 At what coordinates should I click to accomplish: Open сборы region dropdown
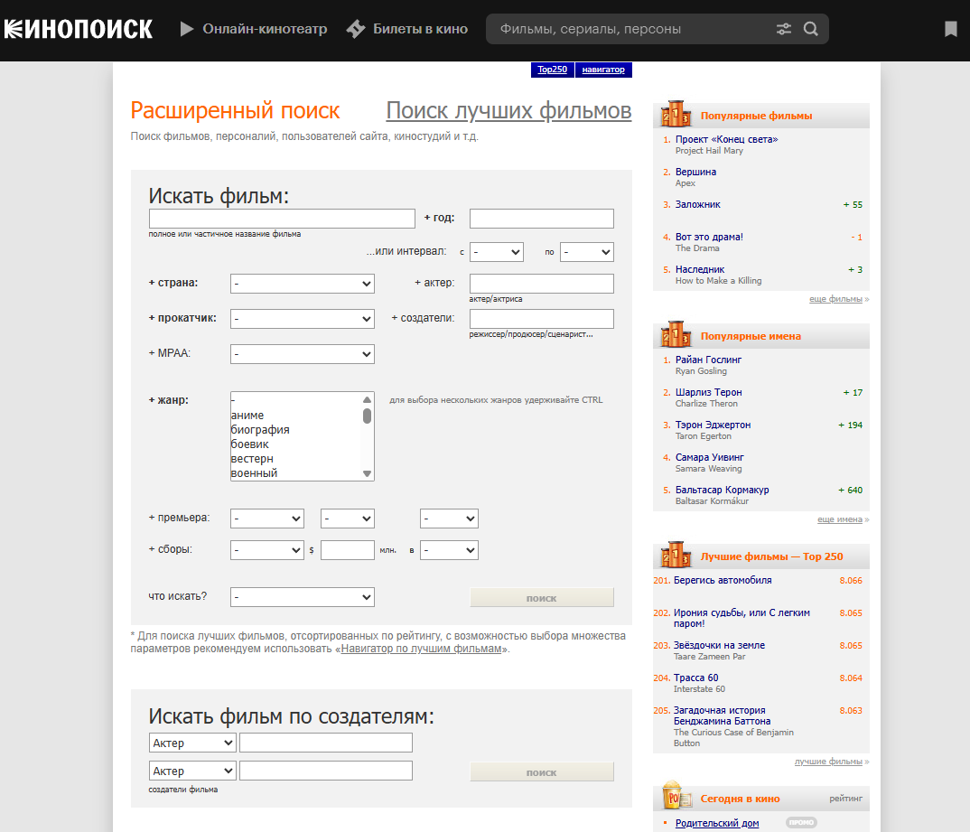pyautogui.click(x=449, y=550)
